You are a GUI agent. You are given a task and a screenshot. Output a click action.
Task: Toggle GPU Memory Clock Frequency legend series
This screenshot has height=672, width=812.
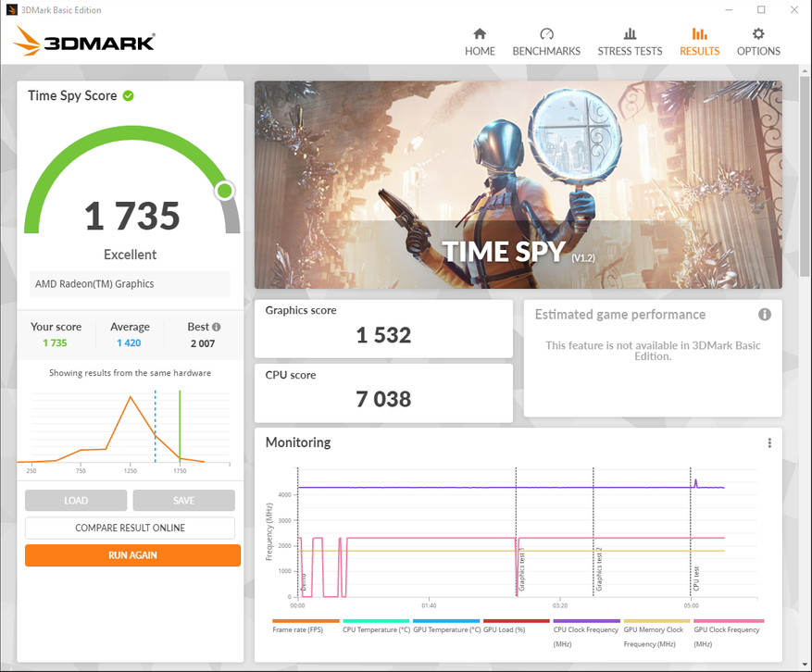tap(656, 634)
